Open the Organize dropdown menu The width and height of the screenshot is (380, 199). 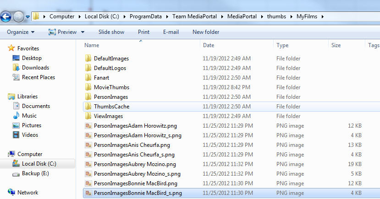pyautogui.click(x=21, y=32)
